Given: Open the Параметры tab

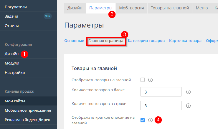Looking at the screenshot, I should click(x=100, y=8).
